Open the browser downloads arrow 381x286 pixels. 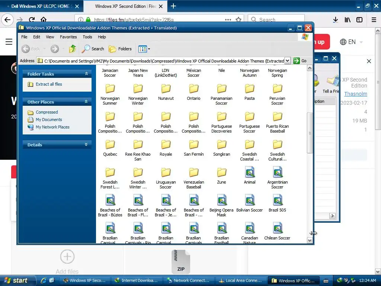click(x=335, y=20)
